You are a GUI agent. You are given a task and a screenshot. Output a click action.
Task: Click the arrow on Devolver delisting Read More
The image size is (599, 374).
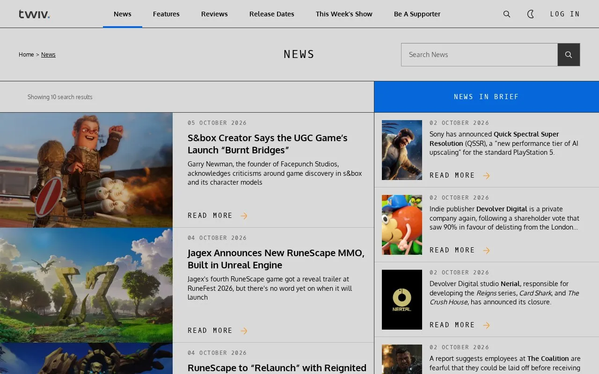tap(486, 250)
